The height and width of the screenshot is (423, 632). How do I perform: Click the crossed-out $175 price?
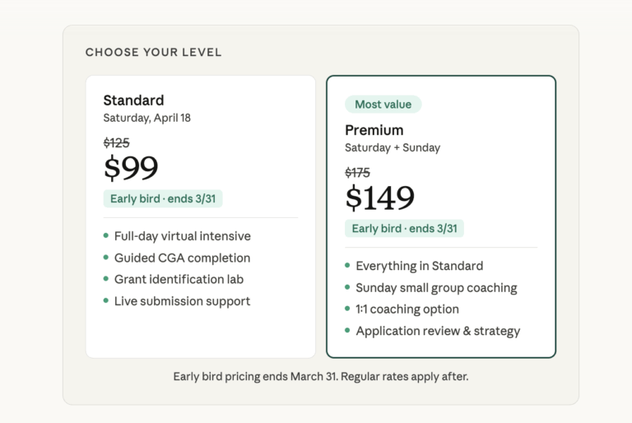coord(357,173)
